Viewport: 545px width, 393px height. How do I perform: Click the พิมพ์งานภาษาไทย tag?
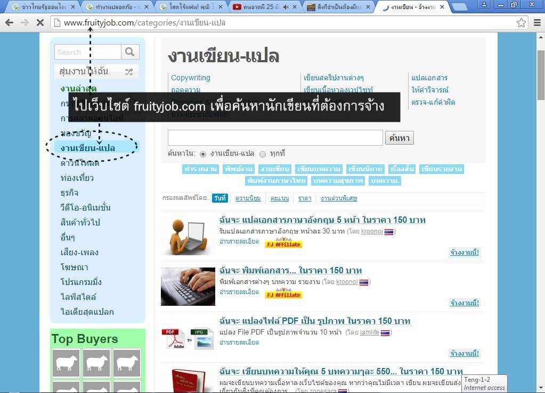(x=276, y=181)
